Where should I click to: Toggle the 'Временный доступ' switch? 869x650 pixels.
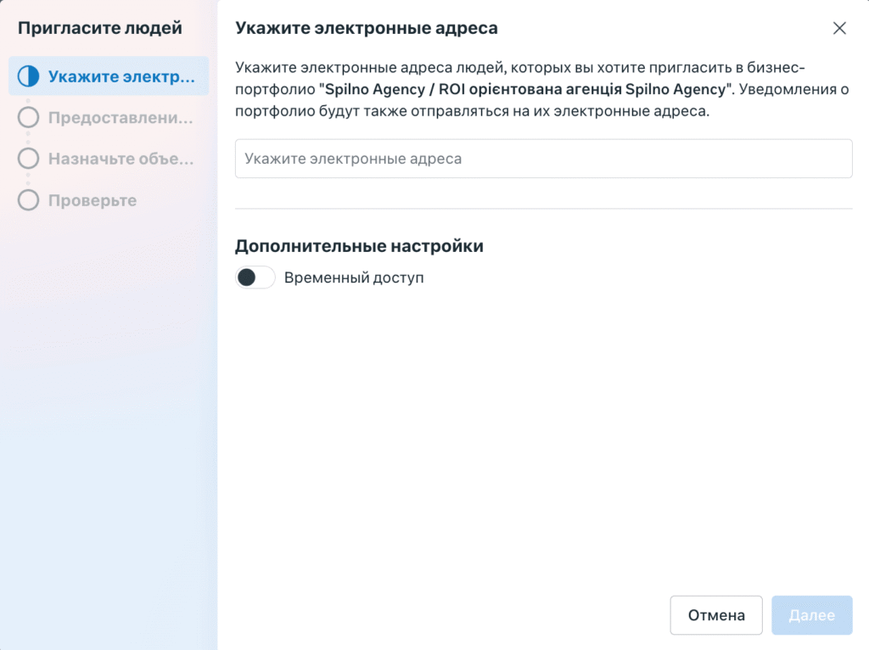255,277
